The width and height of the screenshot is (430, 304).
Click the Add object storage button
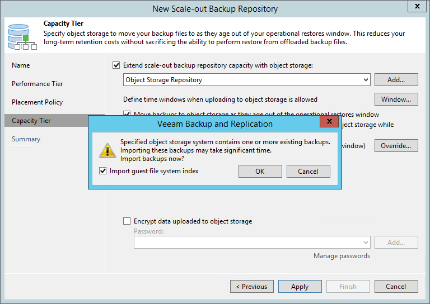click(x=396, y=80)
